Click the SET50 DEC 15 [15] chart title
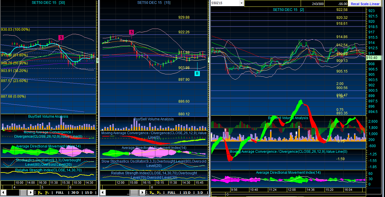The height and width of the screenshot is (197, 385). click(154, 2)
